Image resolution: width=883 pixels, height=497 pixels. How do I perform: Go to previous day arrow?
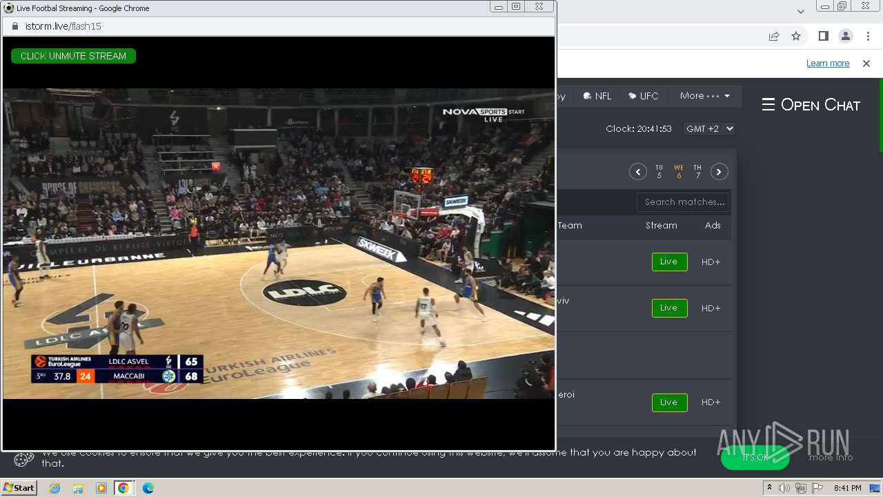(638, 172)
